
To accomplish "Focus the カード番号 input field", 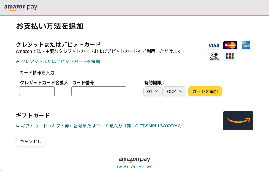I will click(x=99, y=91).
